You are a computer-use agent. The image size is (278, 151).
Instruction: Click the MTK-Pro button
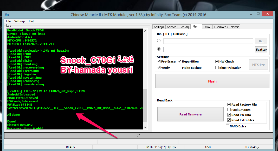coord(258,65)
